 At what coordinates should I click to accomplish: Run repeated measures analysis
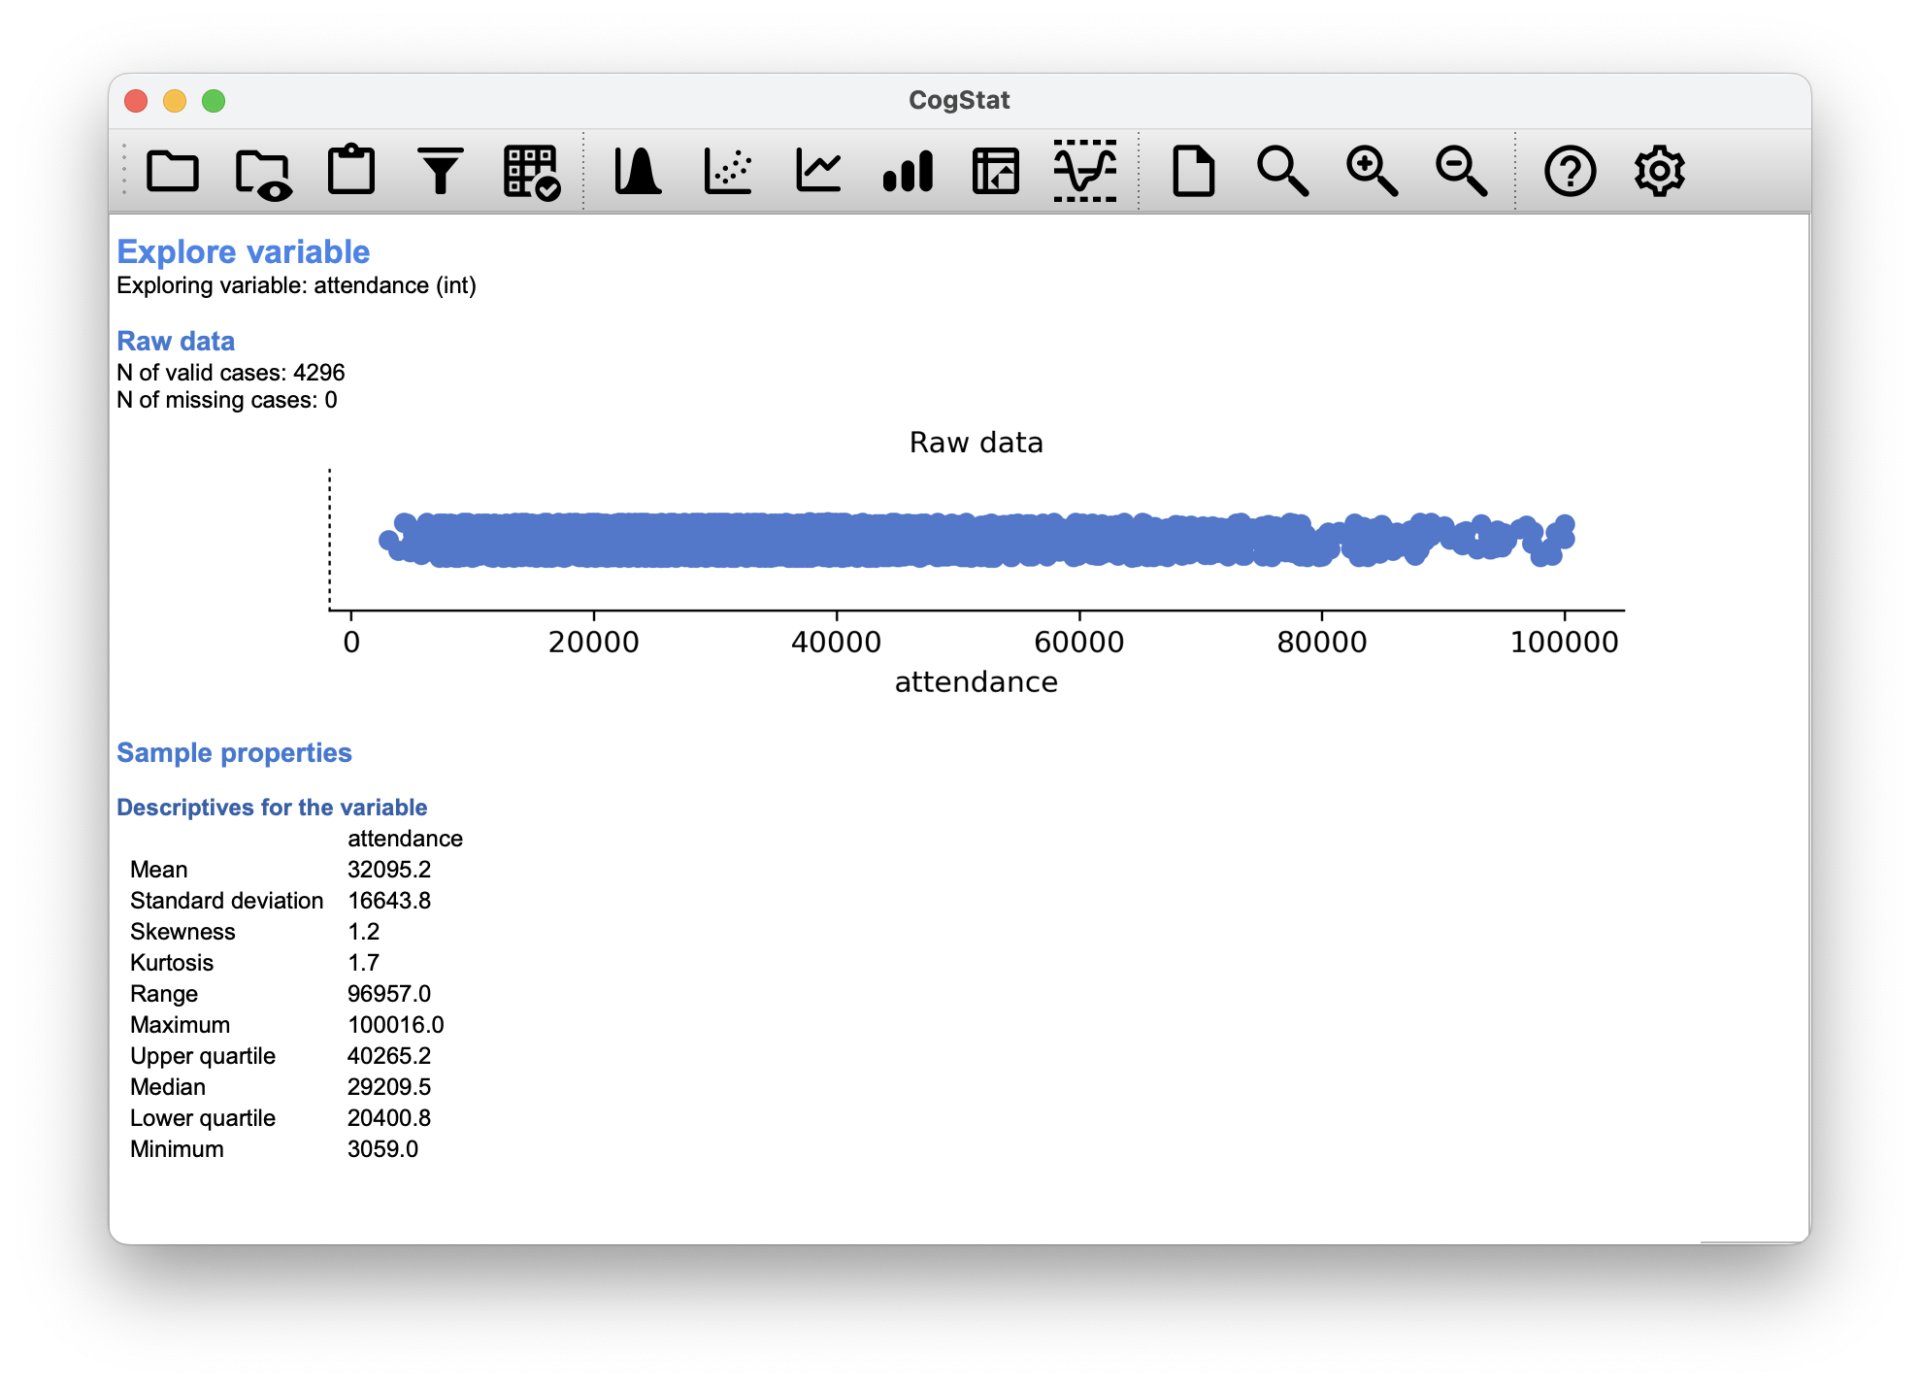tap(818, 170)
